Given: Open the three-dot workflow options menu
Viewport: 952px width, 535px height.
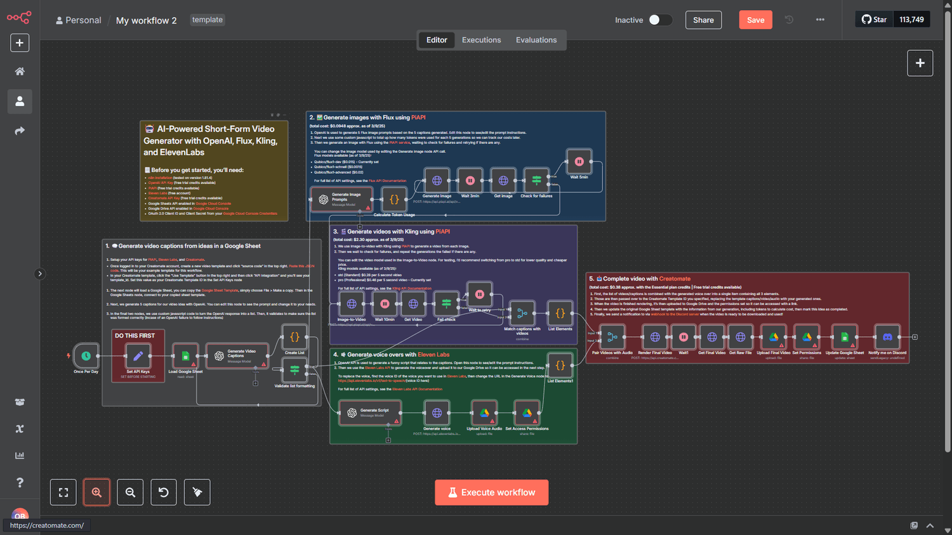Looking at the screenshot, I should click(820, 20).
